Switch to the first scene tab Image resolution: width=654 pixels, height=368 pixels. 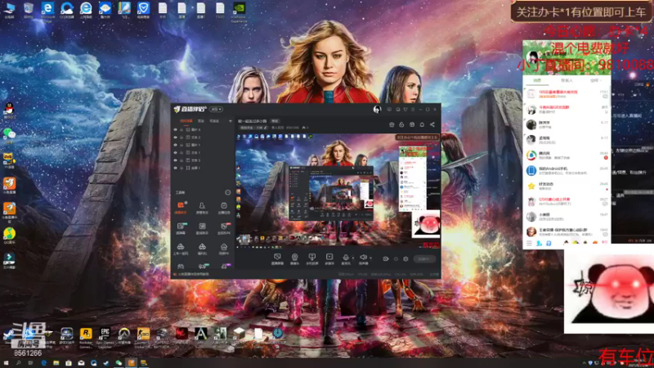[x=186, y=121]
